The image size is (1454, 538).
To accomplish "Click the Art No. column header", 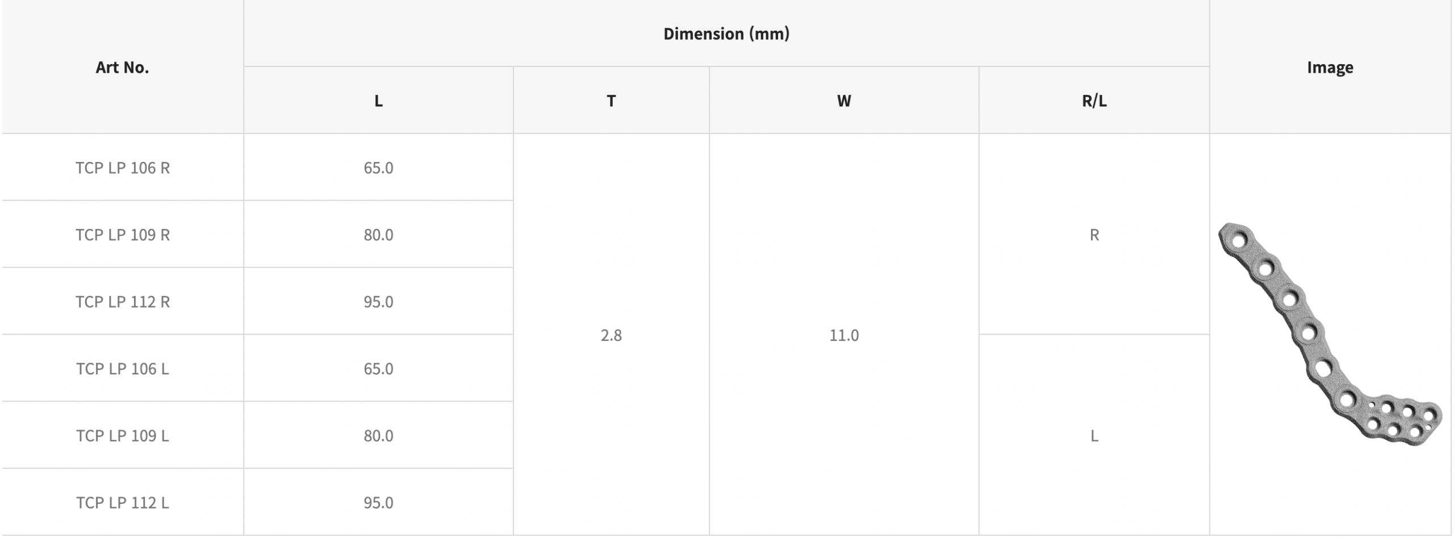I will [x=122, y=67].
